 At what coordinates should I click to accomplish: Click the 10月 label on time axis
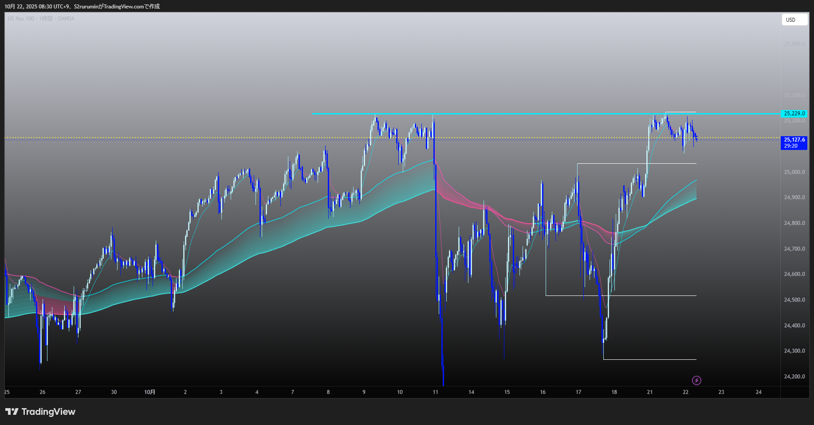150,392
